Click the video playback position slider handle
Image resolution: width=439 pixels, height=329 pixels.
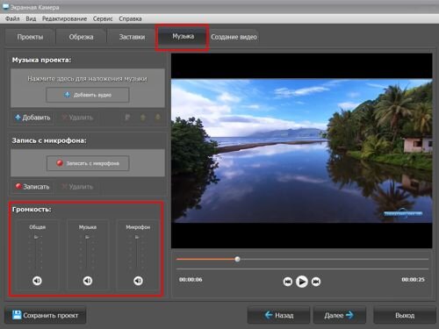(237, 259)
